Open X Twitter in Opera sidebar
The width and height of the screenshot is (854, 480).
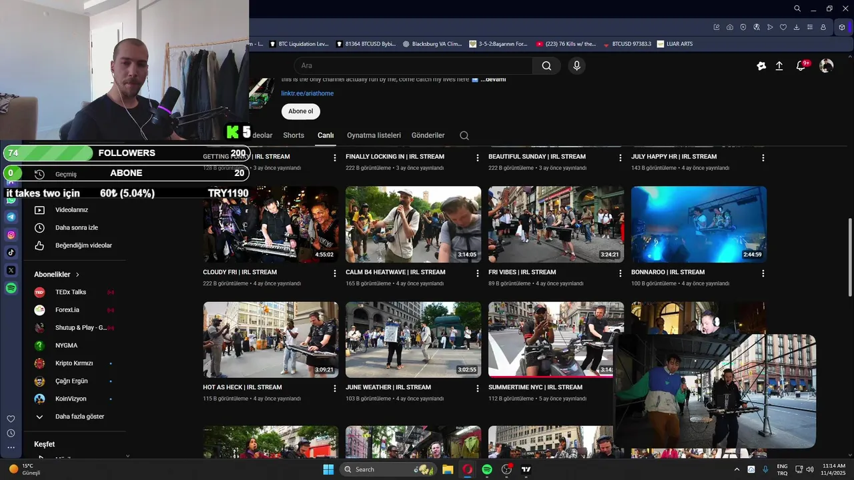coord(11,270)
